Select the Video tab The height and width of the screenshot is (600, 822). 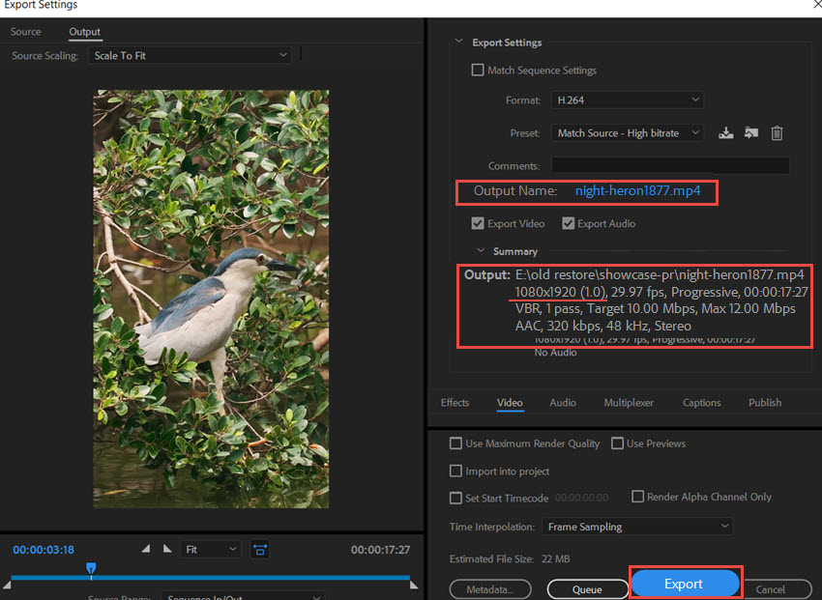click(x=510, y=403)
